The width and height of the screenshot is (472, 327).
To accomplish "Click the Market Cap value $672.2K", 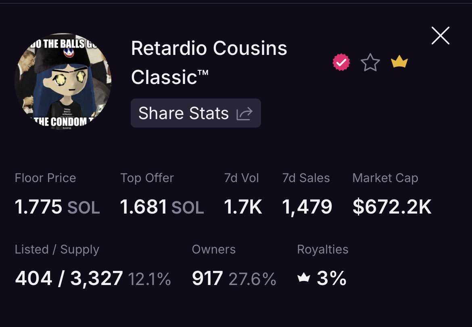I will 392,207.
